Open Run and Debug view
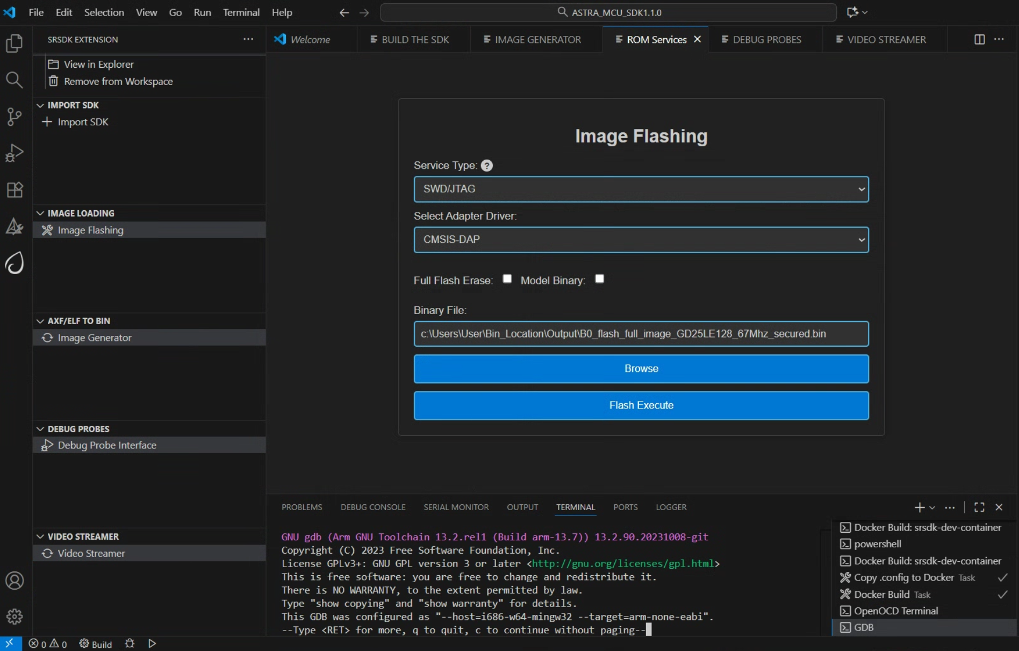1019x651 pixels. click(15, 153)
